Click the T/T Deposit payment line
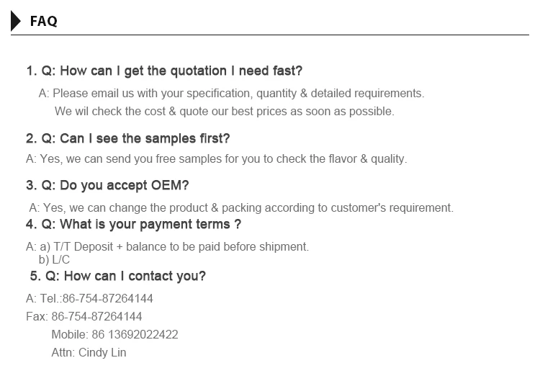The image size is (540, 381). pos(167,246)
